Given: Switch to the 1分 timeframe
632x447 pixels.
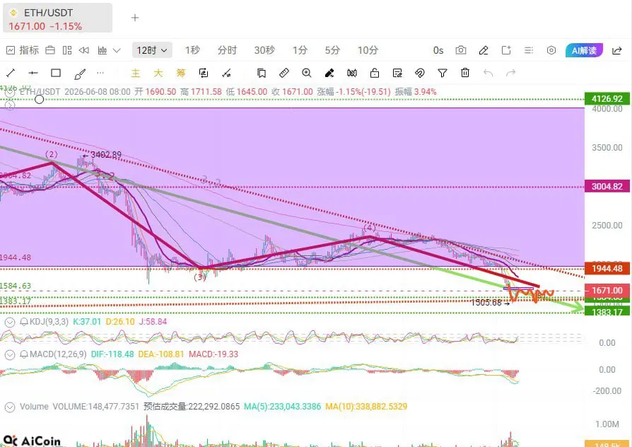Looking at the screenshot, I should (300, 50).
